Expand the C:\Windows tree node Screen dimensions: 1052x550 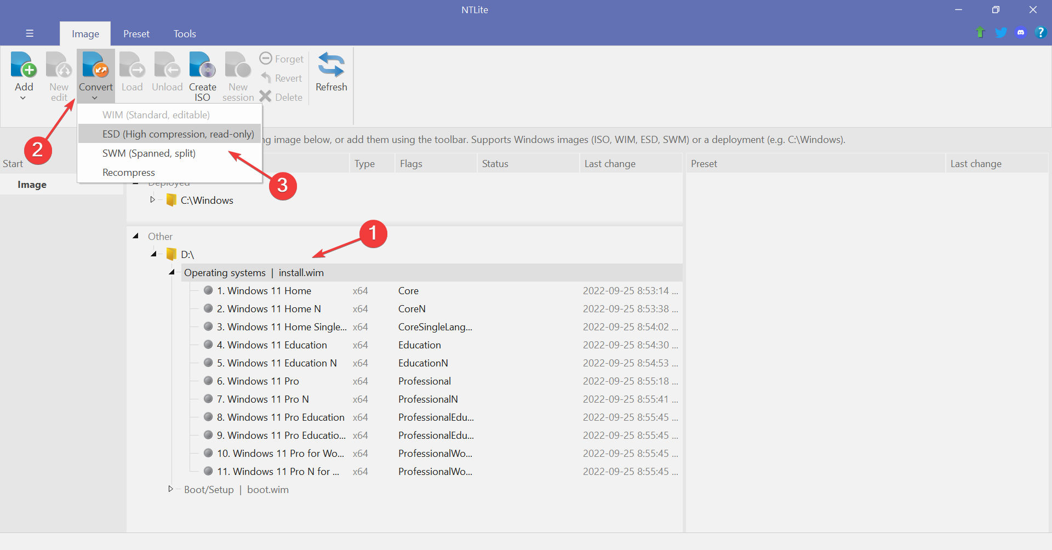click(x=152, y=200)
